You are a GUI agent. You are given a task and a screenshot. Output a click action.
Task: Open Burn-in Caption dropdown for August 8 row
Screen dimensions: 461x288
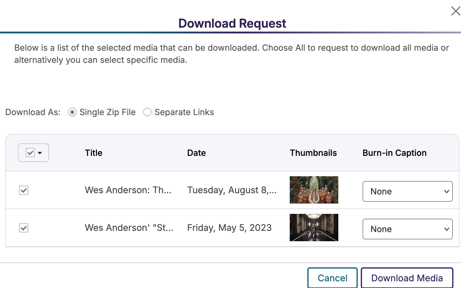pos(408,191)
